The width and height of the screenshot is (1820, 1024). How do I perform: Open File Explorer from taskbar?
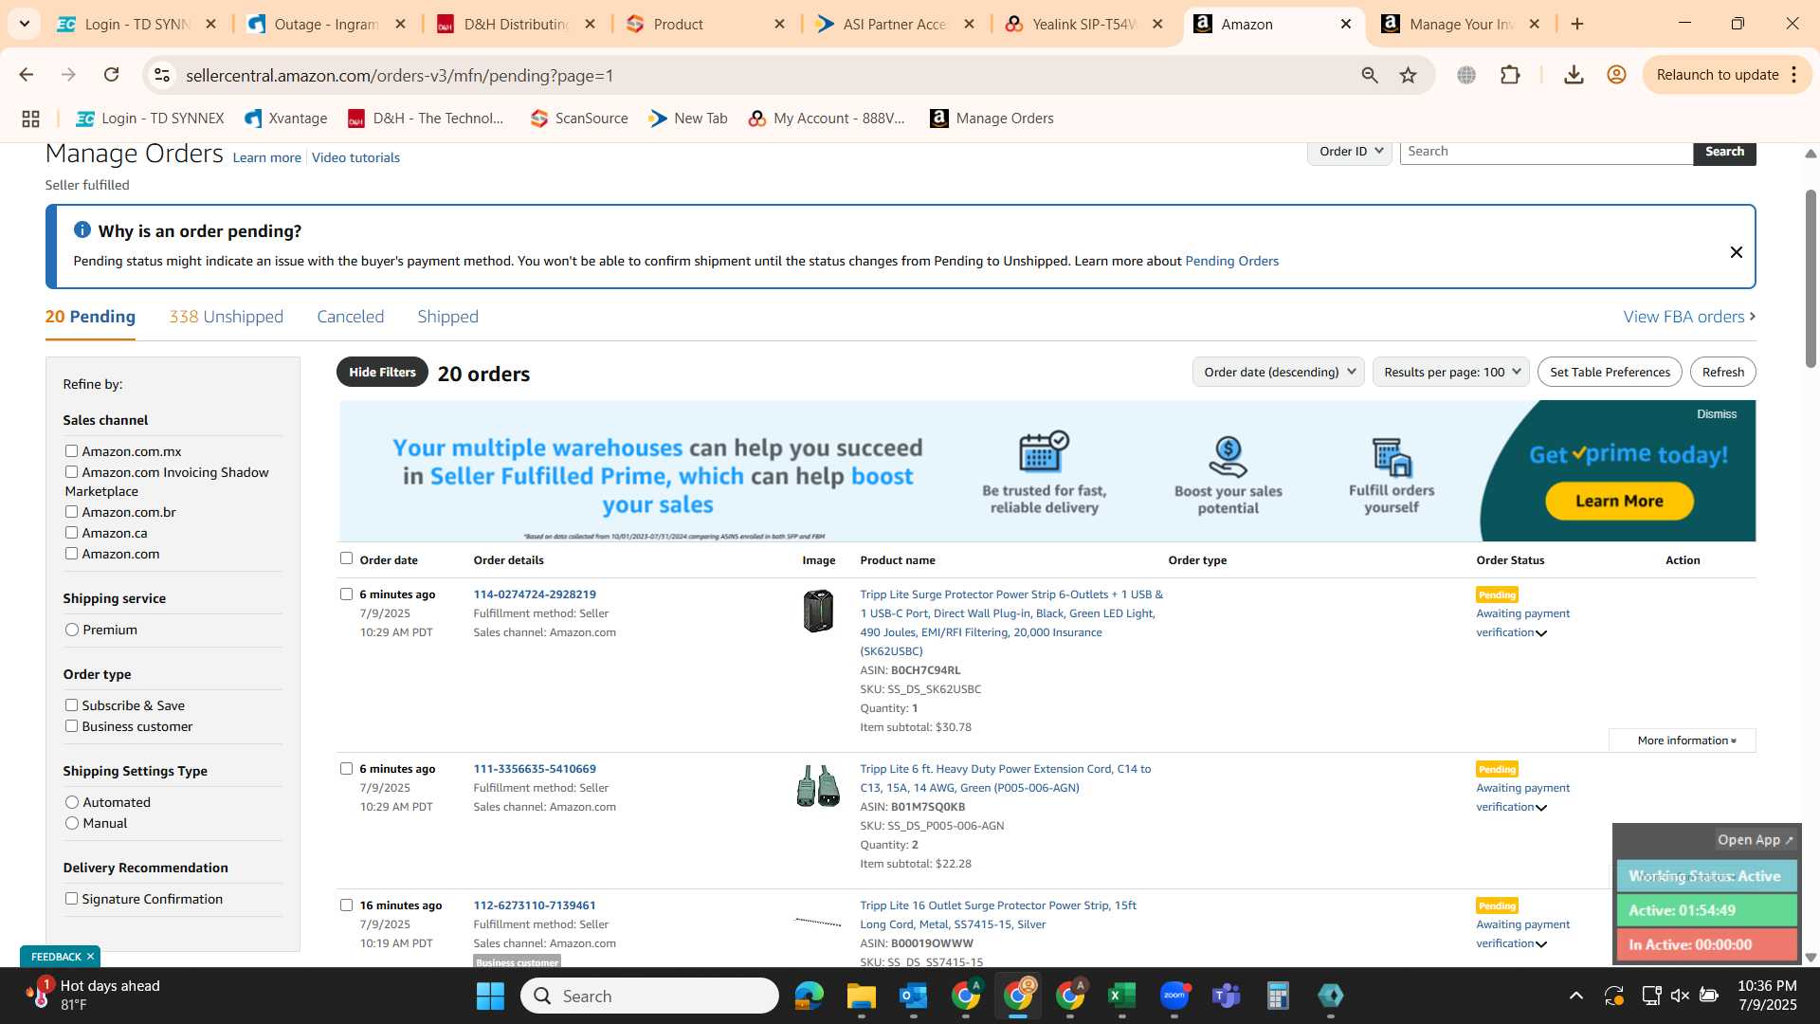[861, 996]
